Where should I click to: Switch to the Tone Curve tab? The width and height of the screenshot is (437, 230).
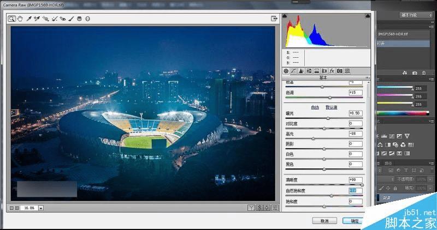point(294,71)
